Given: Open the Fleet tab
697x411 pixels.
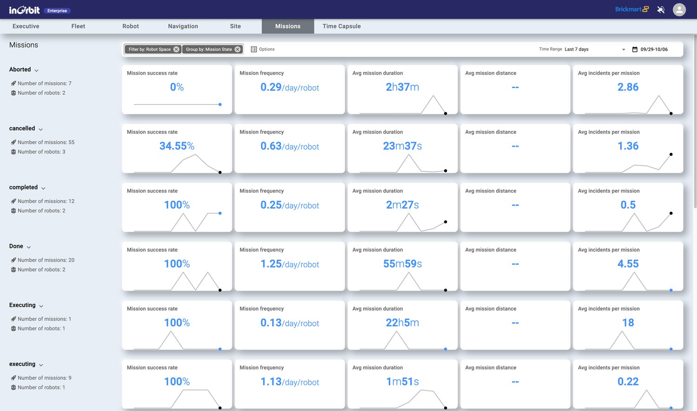Looking at the screenshot, I should [78, 26].
